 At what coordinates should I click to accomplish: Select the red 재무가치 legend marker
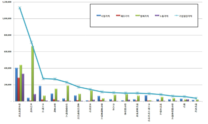click(x=118, y=15)
